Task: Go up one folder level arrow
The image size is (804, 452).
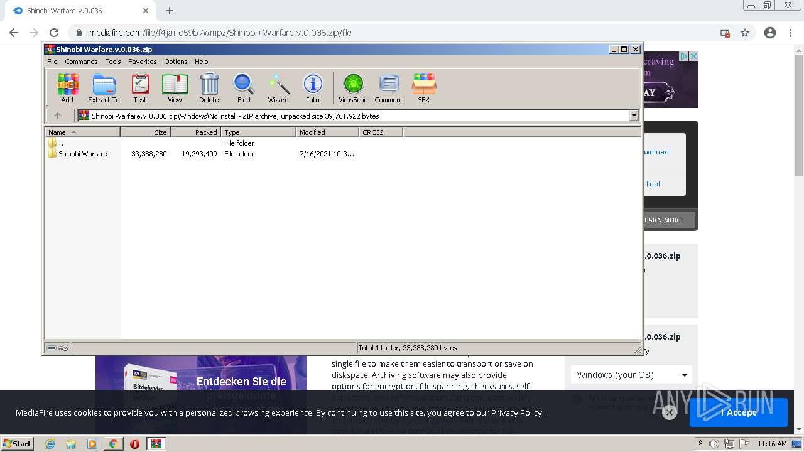Action: point(58,116)
